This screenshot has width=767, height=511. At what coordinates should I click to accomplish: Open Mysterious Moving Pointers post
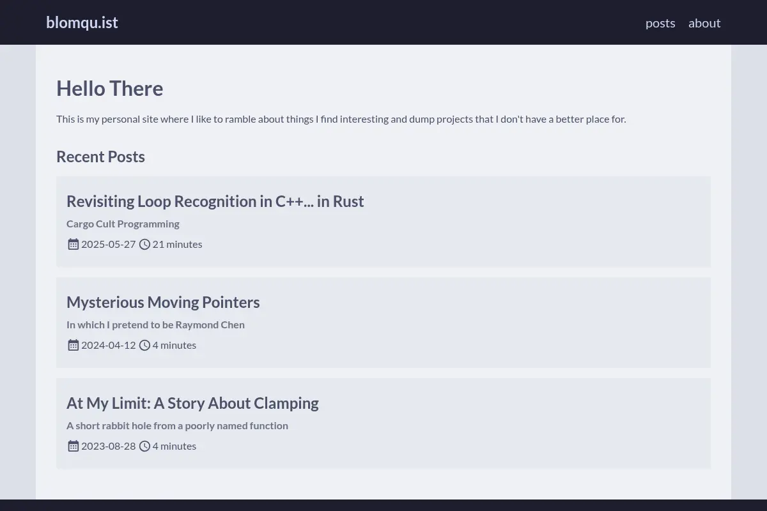coord(163,302)
